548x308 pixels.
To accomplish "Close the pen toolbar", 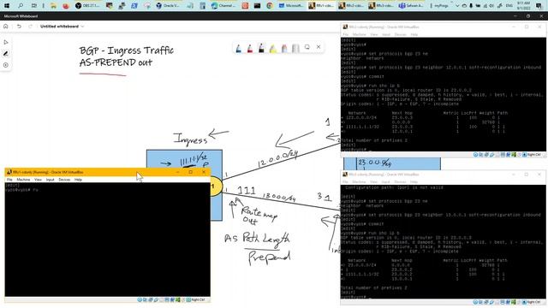I will click(x=319, y=47).
